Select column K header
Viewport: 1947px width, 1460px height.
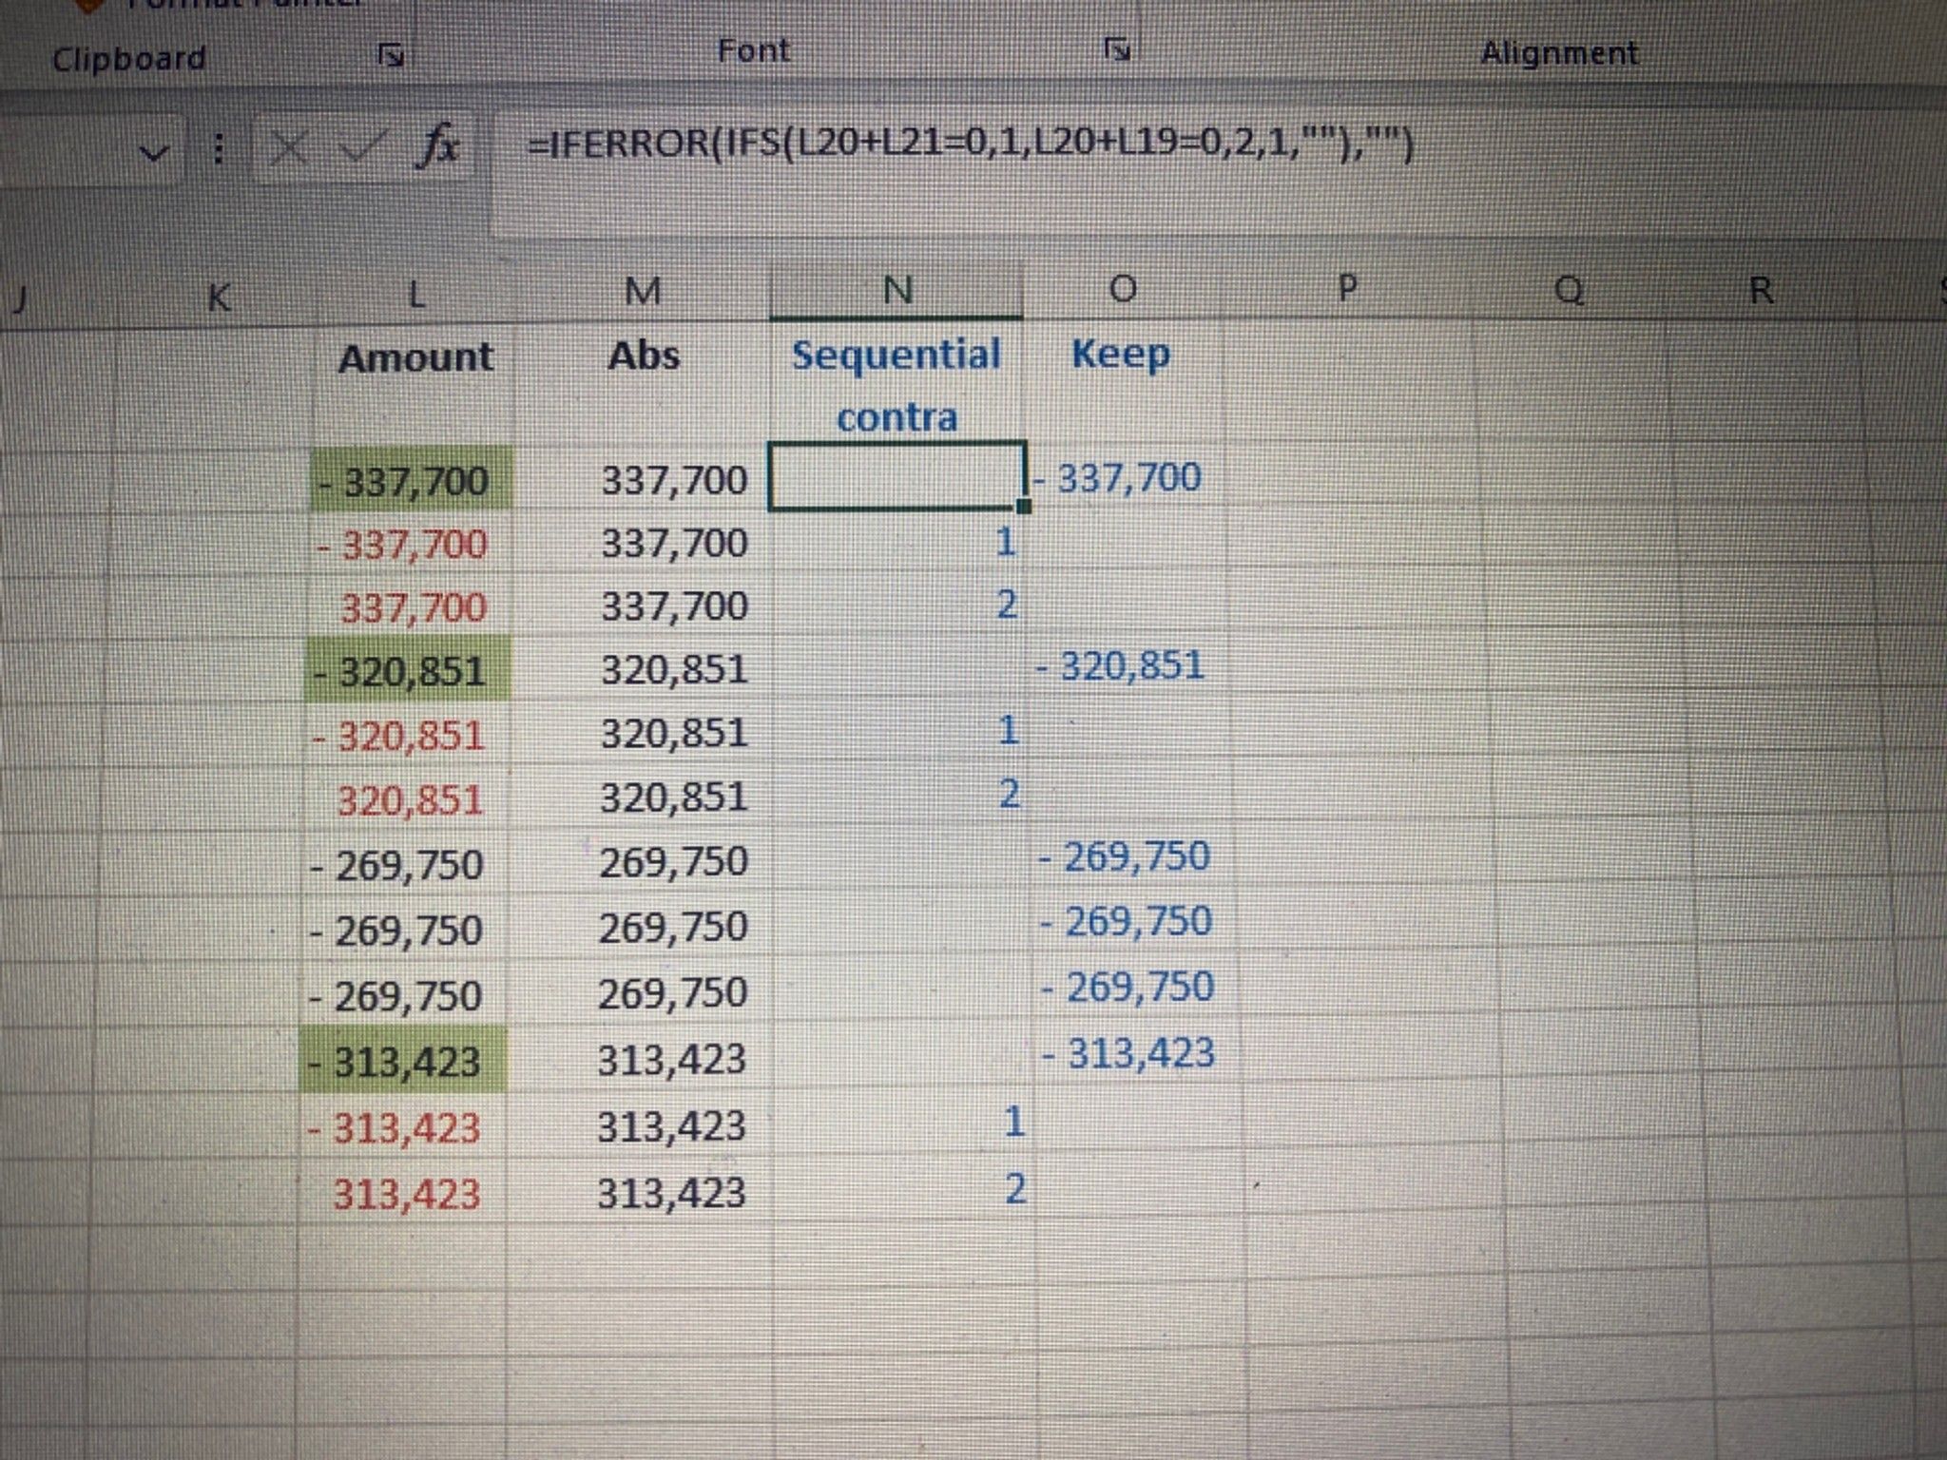[218, 297]
